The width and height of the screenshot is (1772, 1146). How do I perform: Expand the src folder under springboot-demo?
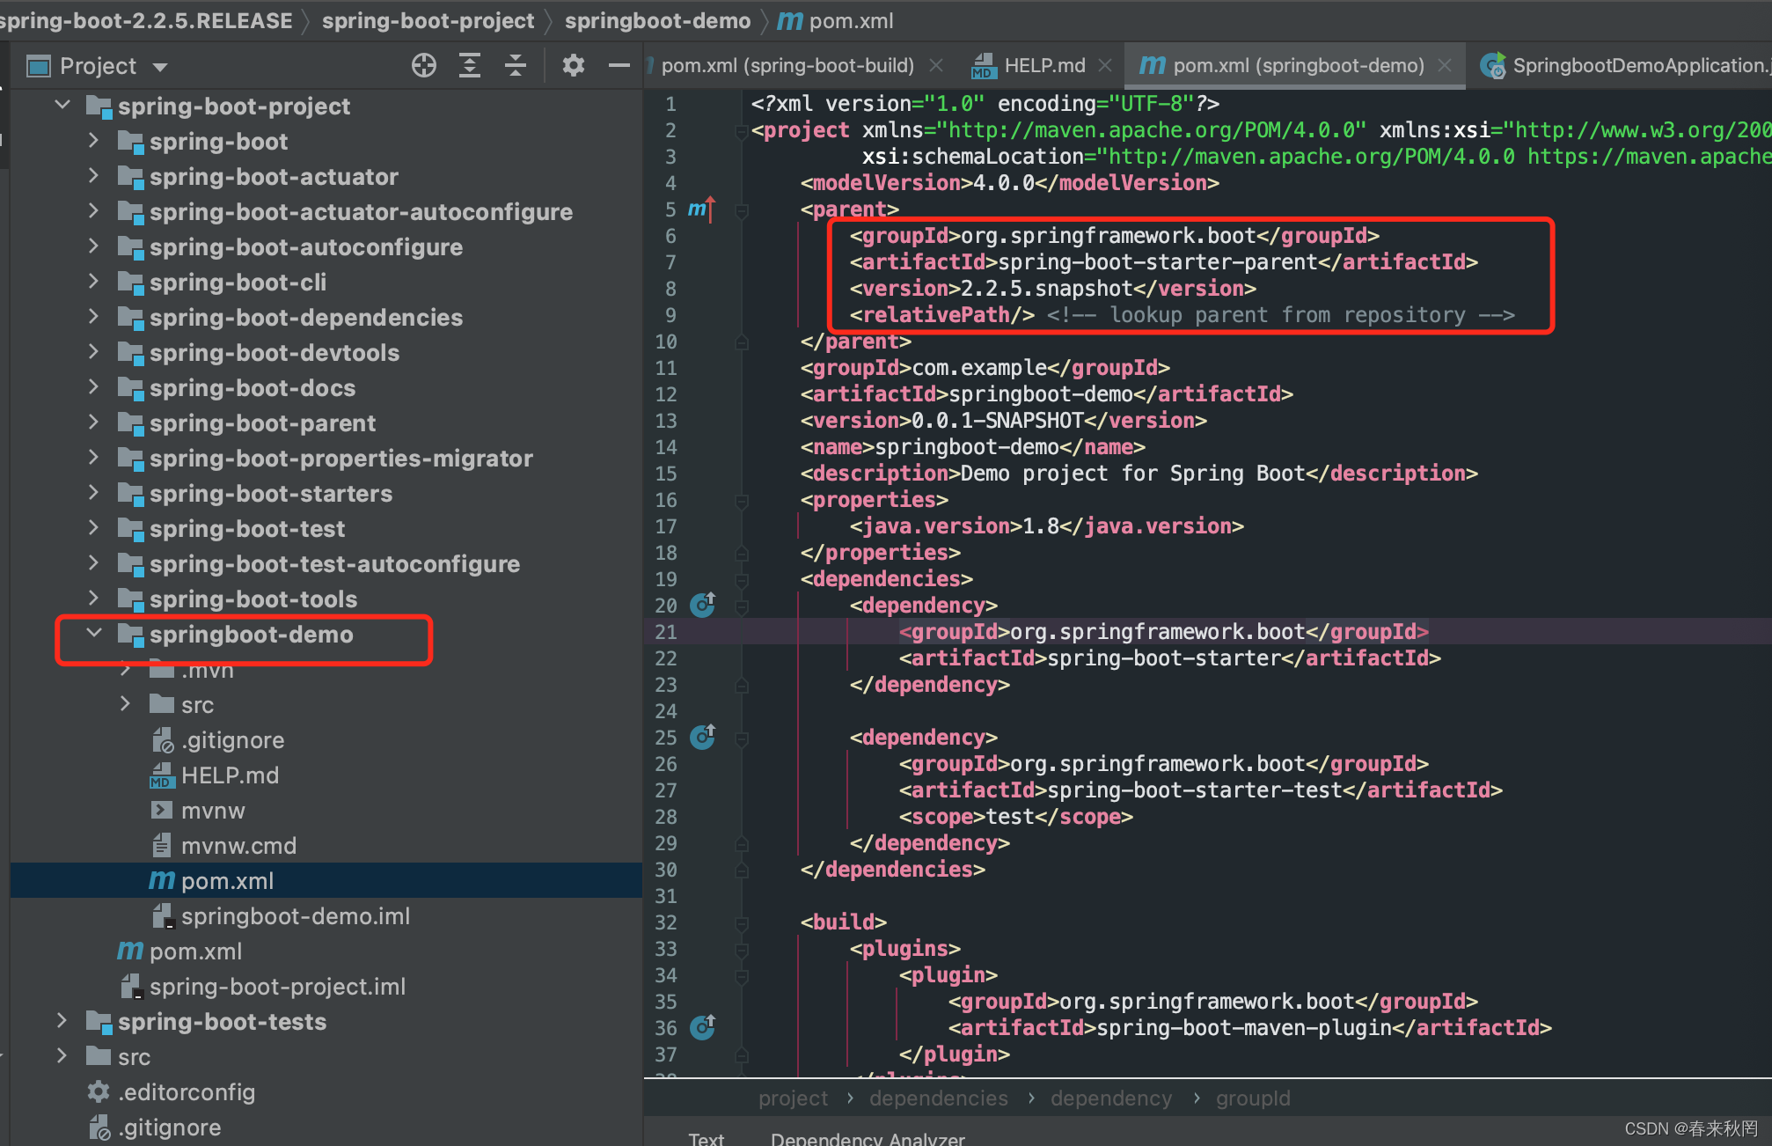click(126, 704)
